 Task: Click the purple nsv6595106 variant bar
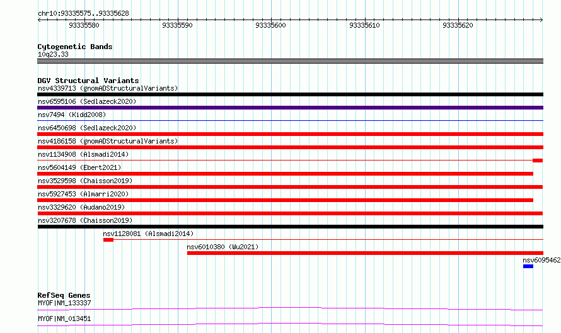290,108
